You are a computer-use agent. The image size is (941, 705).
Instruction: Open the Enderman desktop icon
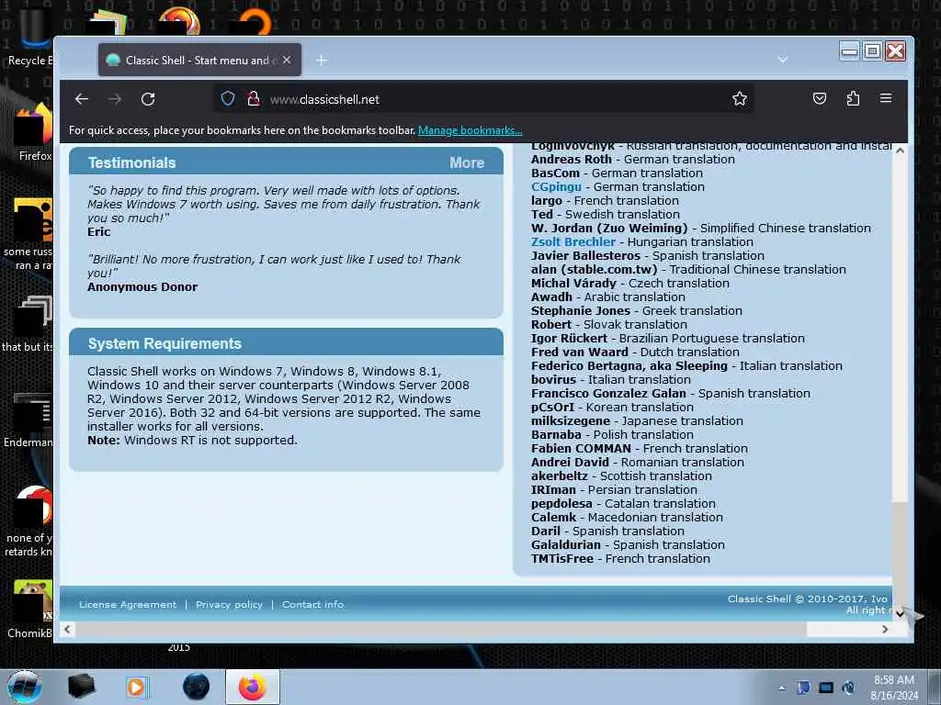click(28, 420)
